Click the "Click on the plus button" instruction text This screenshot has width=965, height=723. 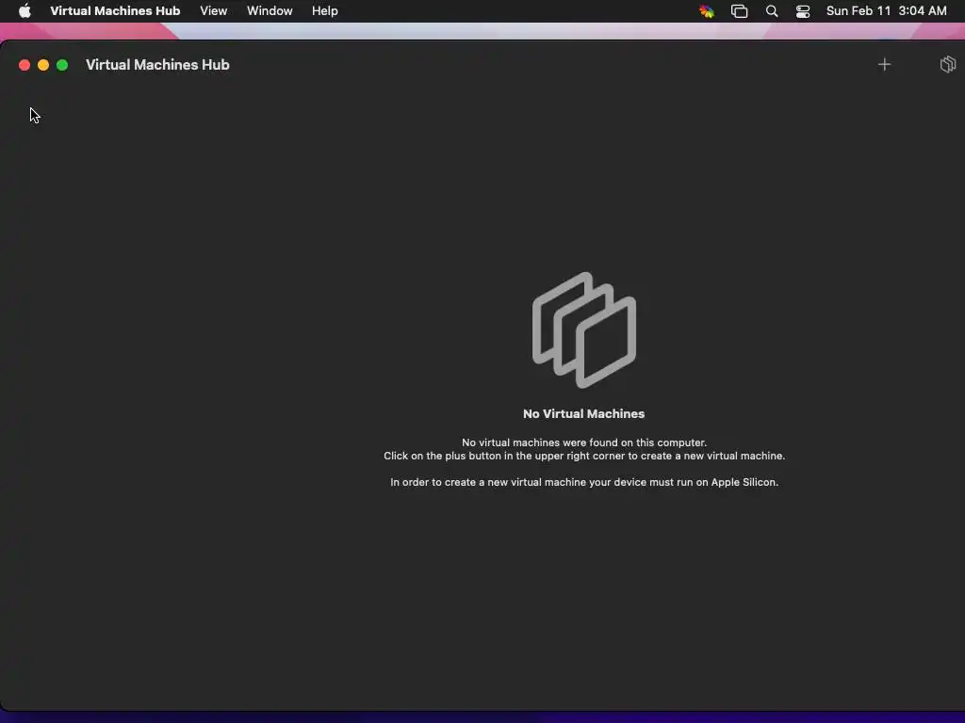[x=584, y=457]
